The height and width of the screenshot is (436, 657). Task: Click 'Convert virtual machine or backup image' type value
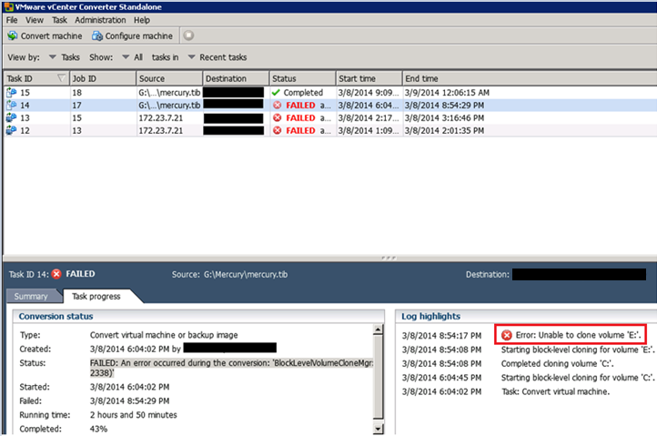coord(164,335)
